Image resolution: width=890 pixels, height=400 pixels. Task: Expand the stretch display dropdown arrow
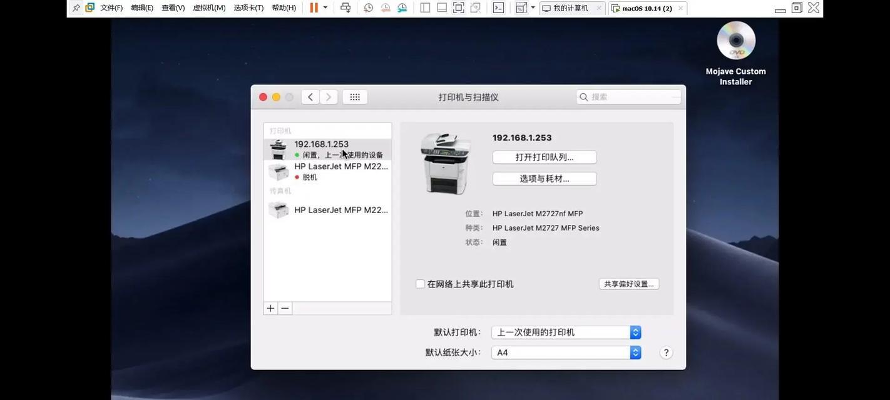pos(533,7)
